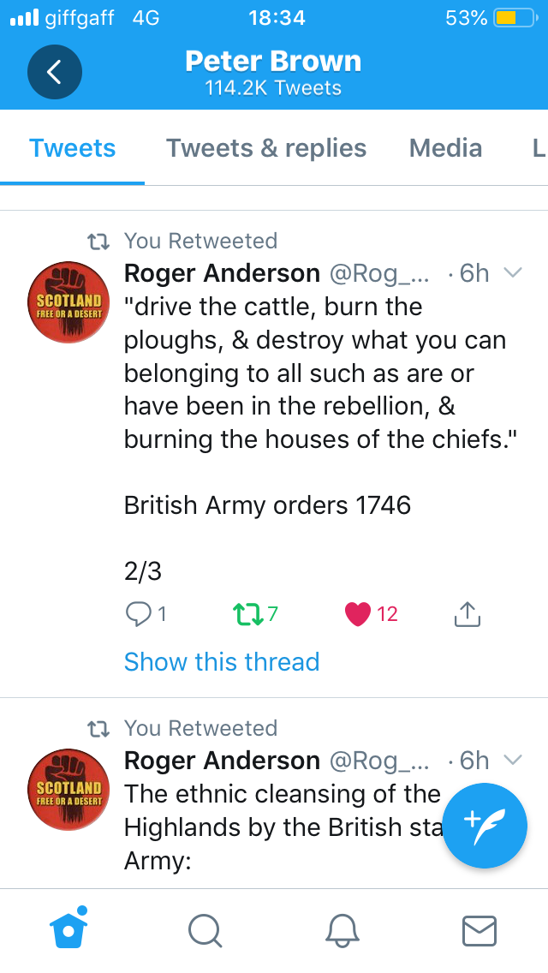Select the Tweets tab

pos(73,148)
